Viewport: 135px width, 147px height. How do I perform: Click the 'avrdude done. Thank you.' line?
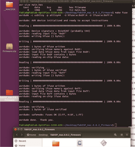tap(37, 120)
